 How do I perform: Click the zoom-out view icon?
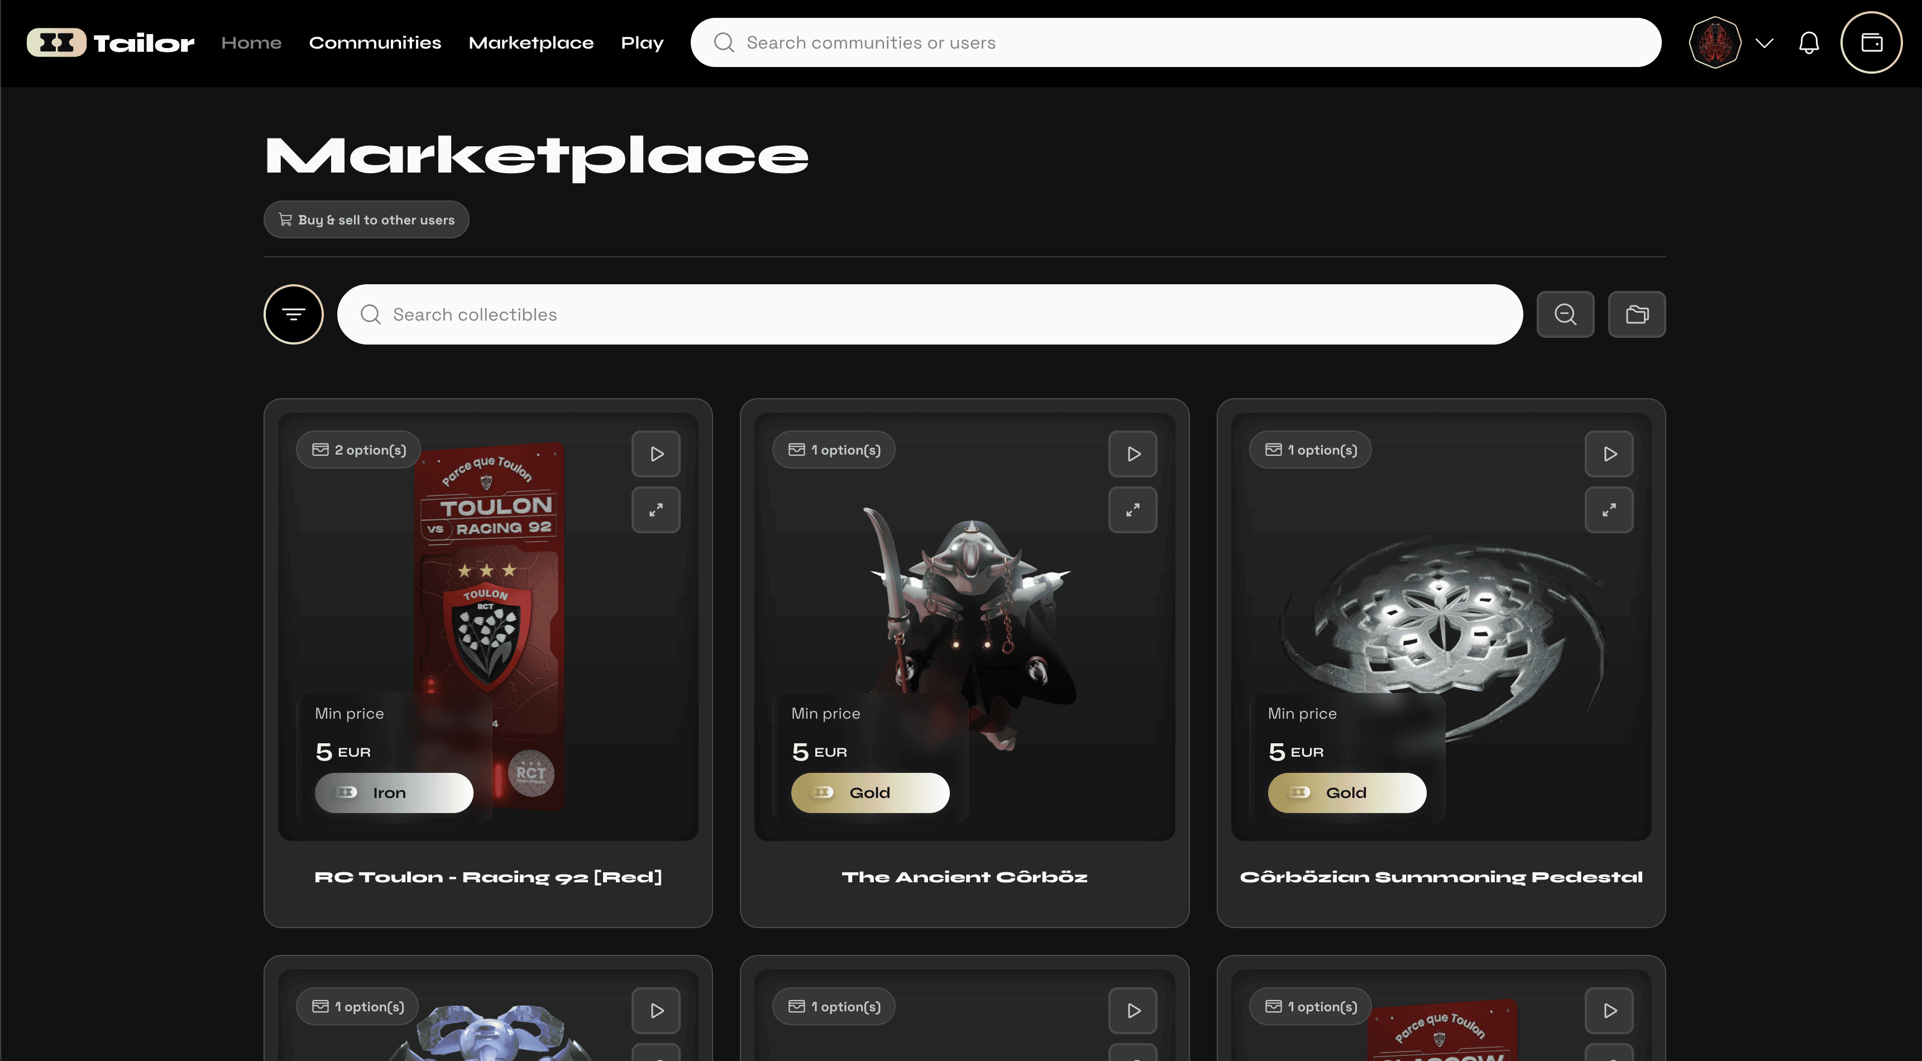point(1565,314)
